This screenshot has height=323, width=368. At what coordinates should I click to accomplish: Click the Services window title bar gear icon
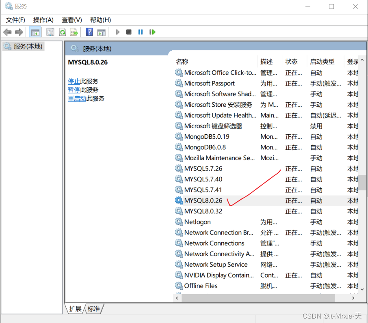pyautogui.click(x=9, y=6)
